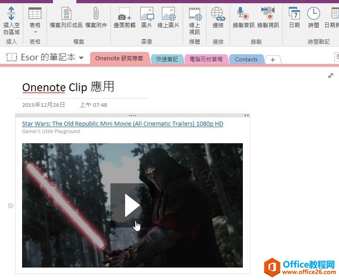Click the Star Wars video thumbnail image

point(132,205)
